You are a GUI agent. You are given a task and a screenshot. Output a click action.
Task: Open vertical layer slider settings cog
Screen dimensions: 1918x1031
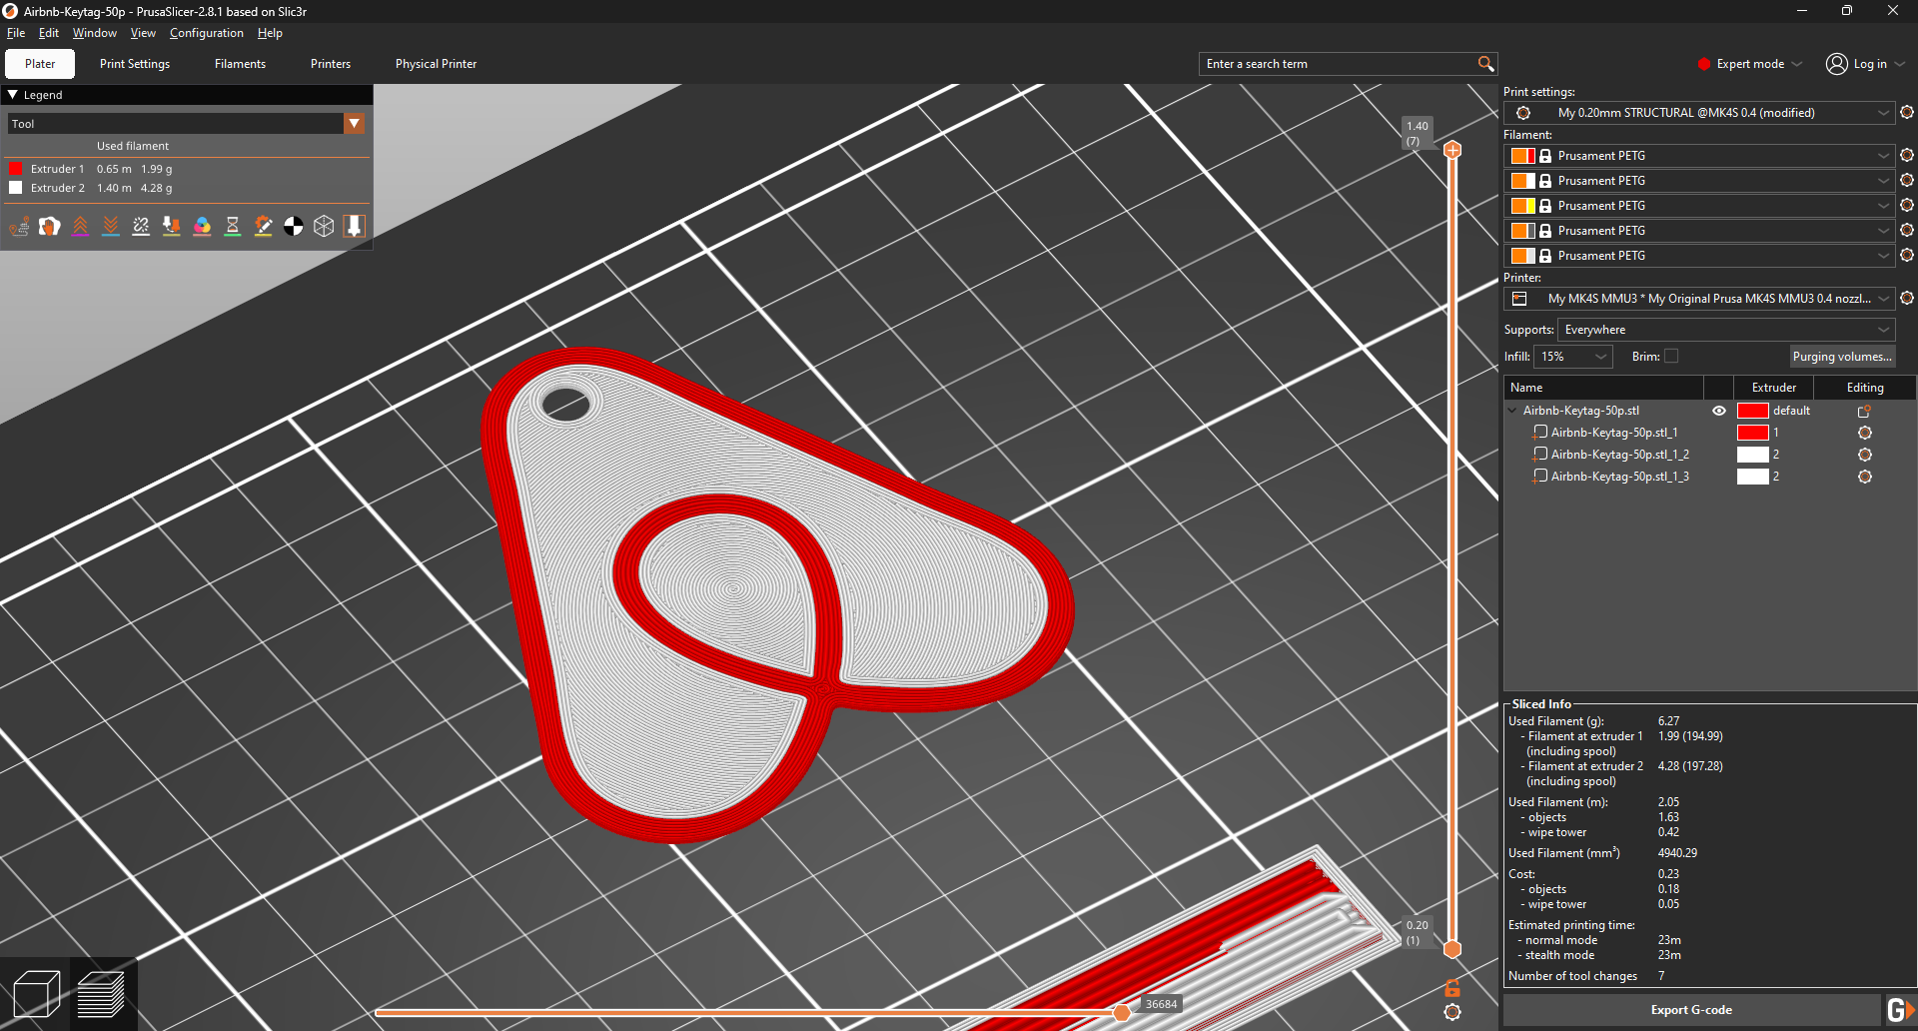coord(1452,1012)
